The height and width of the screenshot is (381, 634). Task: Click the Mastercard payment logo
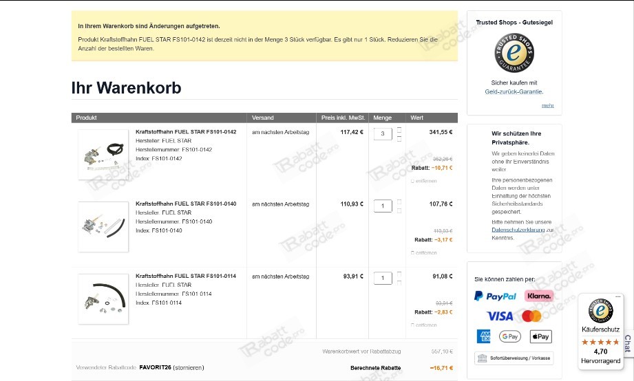(531, 316)
